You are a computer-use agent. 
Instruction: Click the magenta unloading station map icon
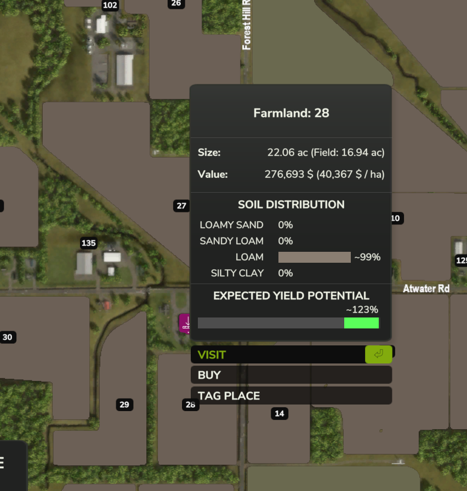tap(185, 324)
